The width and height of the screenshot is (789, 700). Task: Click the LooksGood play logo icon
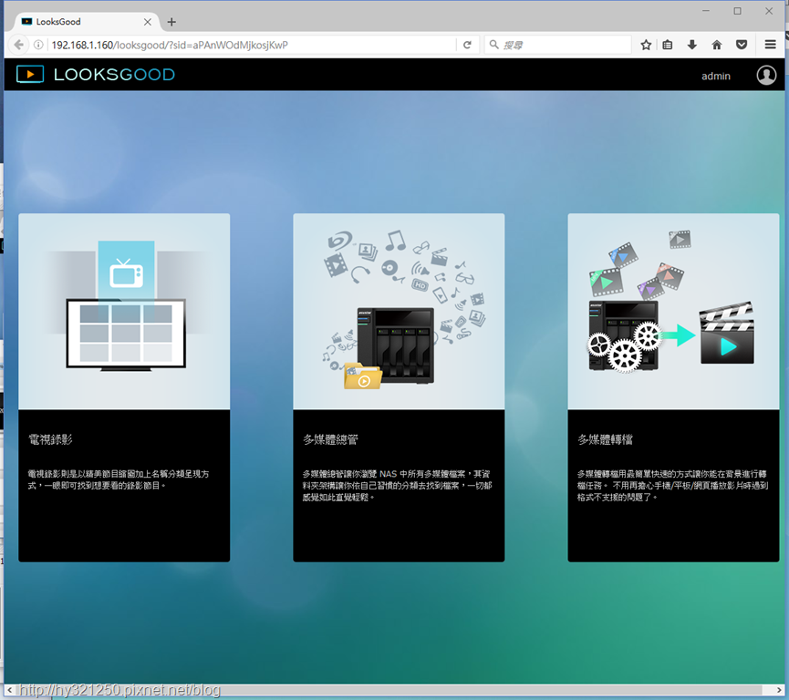coord(30,75)
